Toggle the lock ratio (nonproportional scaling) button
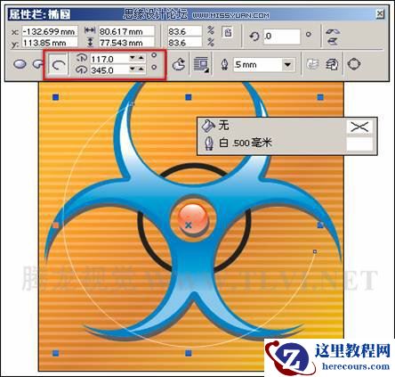 tap(228, 32)
